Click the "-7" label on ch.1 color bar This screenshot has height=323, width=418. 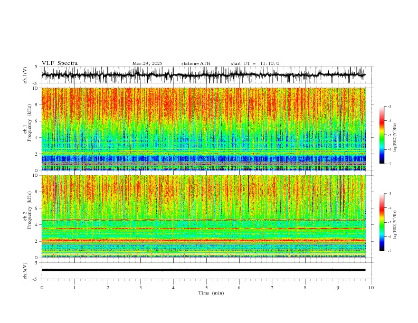(x=389, y=164)
